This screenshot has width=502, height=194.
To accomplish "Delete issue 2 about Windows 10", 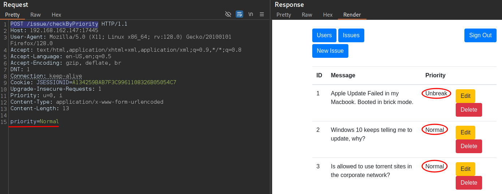I will (x=469, y=146).
